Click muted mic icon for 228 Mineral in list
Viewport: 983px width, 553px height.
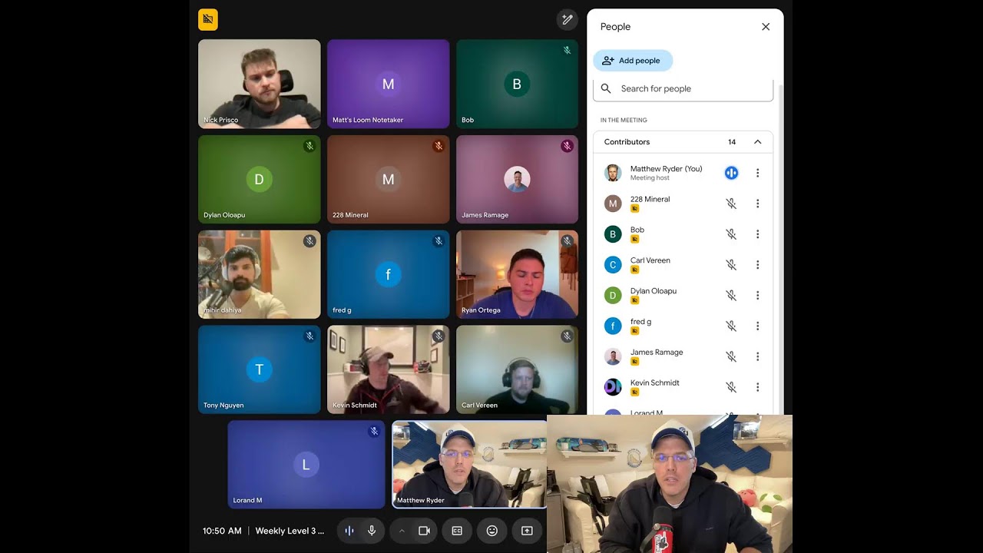click(731, 204)
